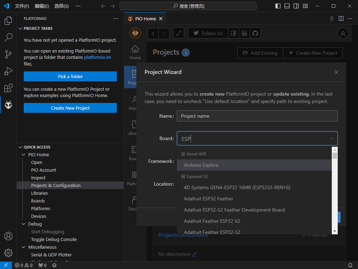Open the PLATFORMIO panel more actions menu
The image size is (358, 269).
point(116,19)
